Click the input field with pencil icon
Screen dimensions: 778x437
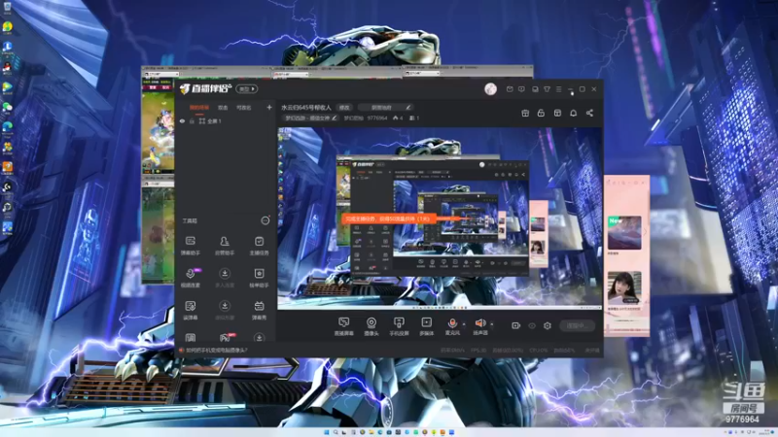point(386,107)
